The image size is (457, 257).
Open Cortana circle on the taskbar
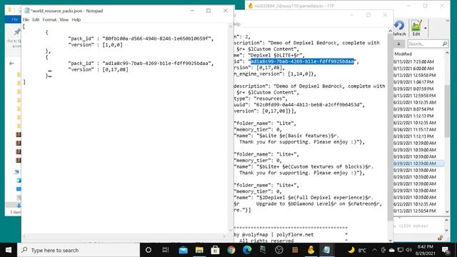[x=149, y=250]
